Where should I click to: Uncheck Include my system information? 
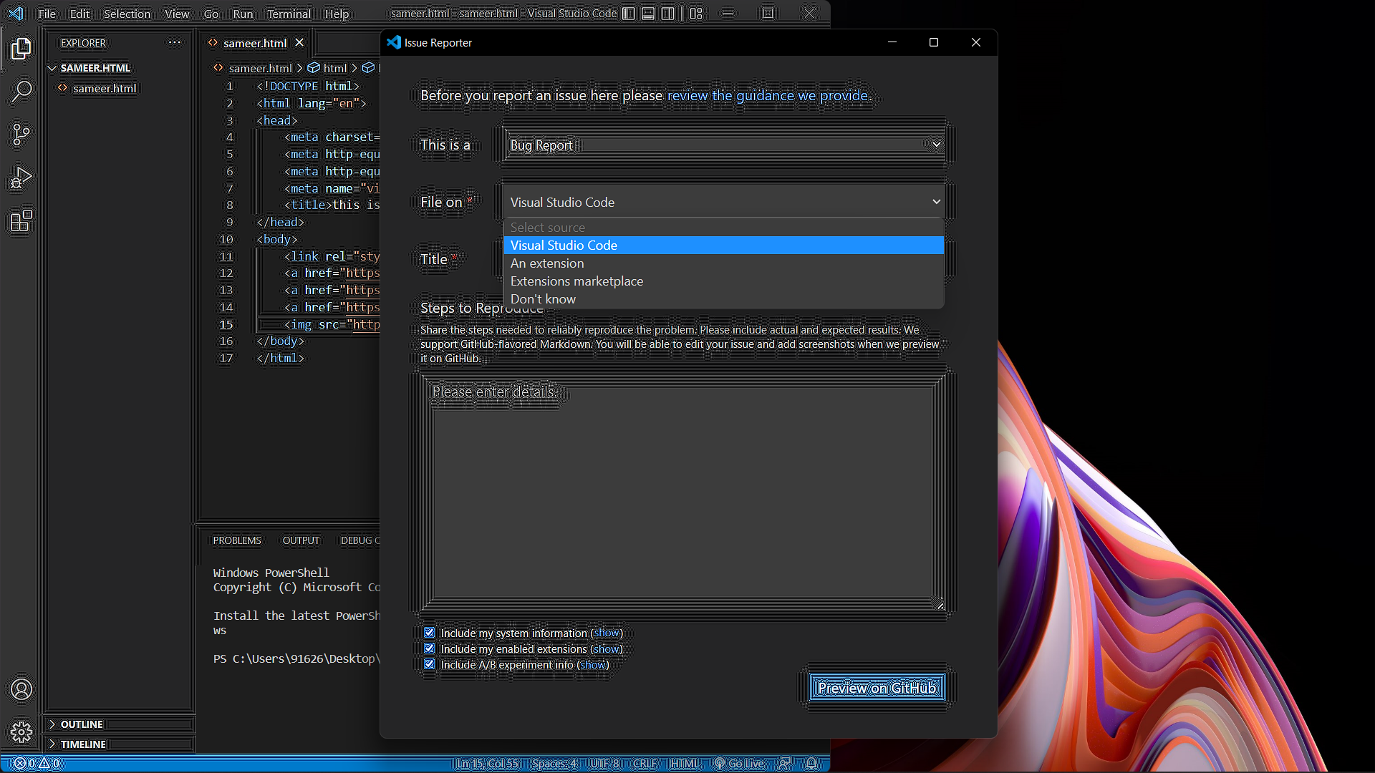click(429, 632)
